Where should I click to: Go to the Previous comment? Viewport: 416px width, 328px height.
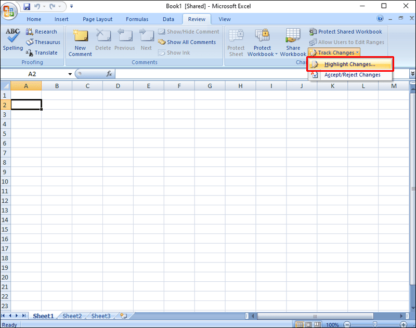[125, 40]
